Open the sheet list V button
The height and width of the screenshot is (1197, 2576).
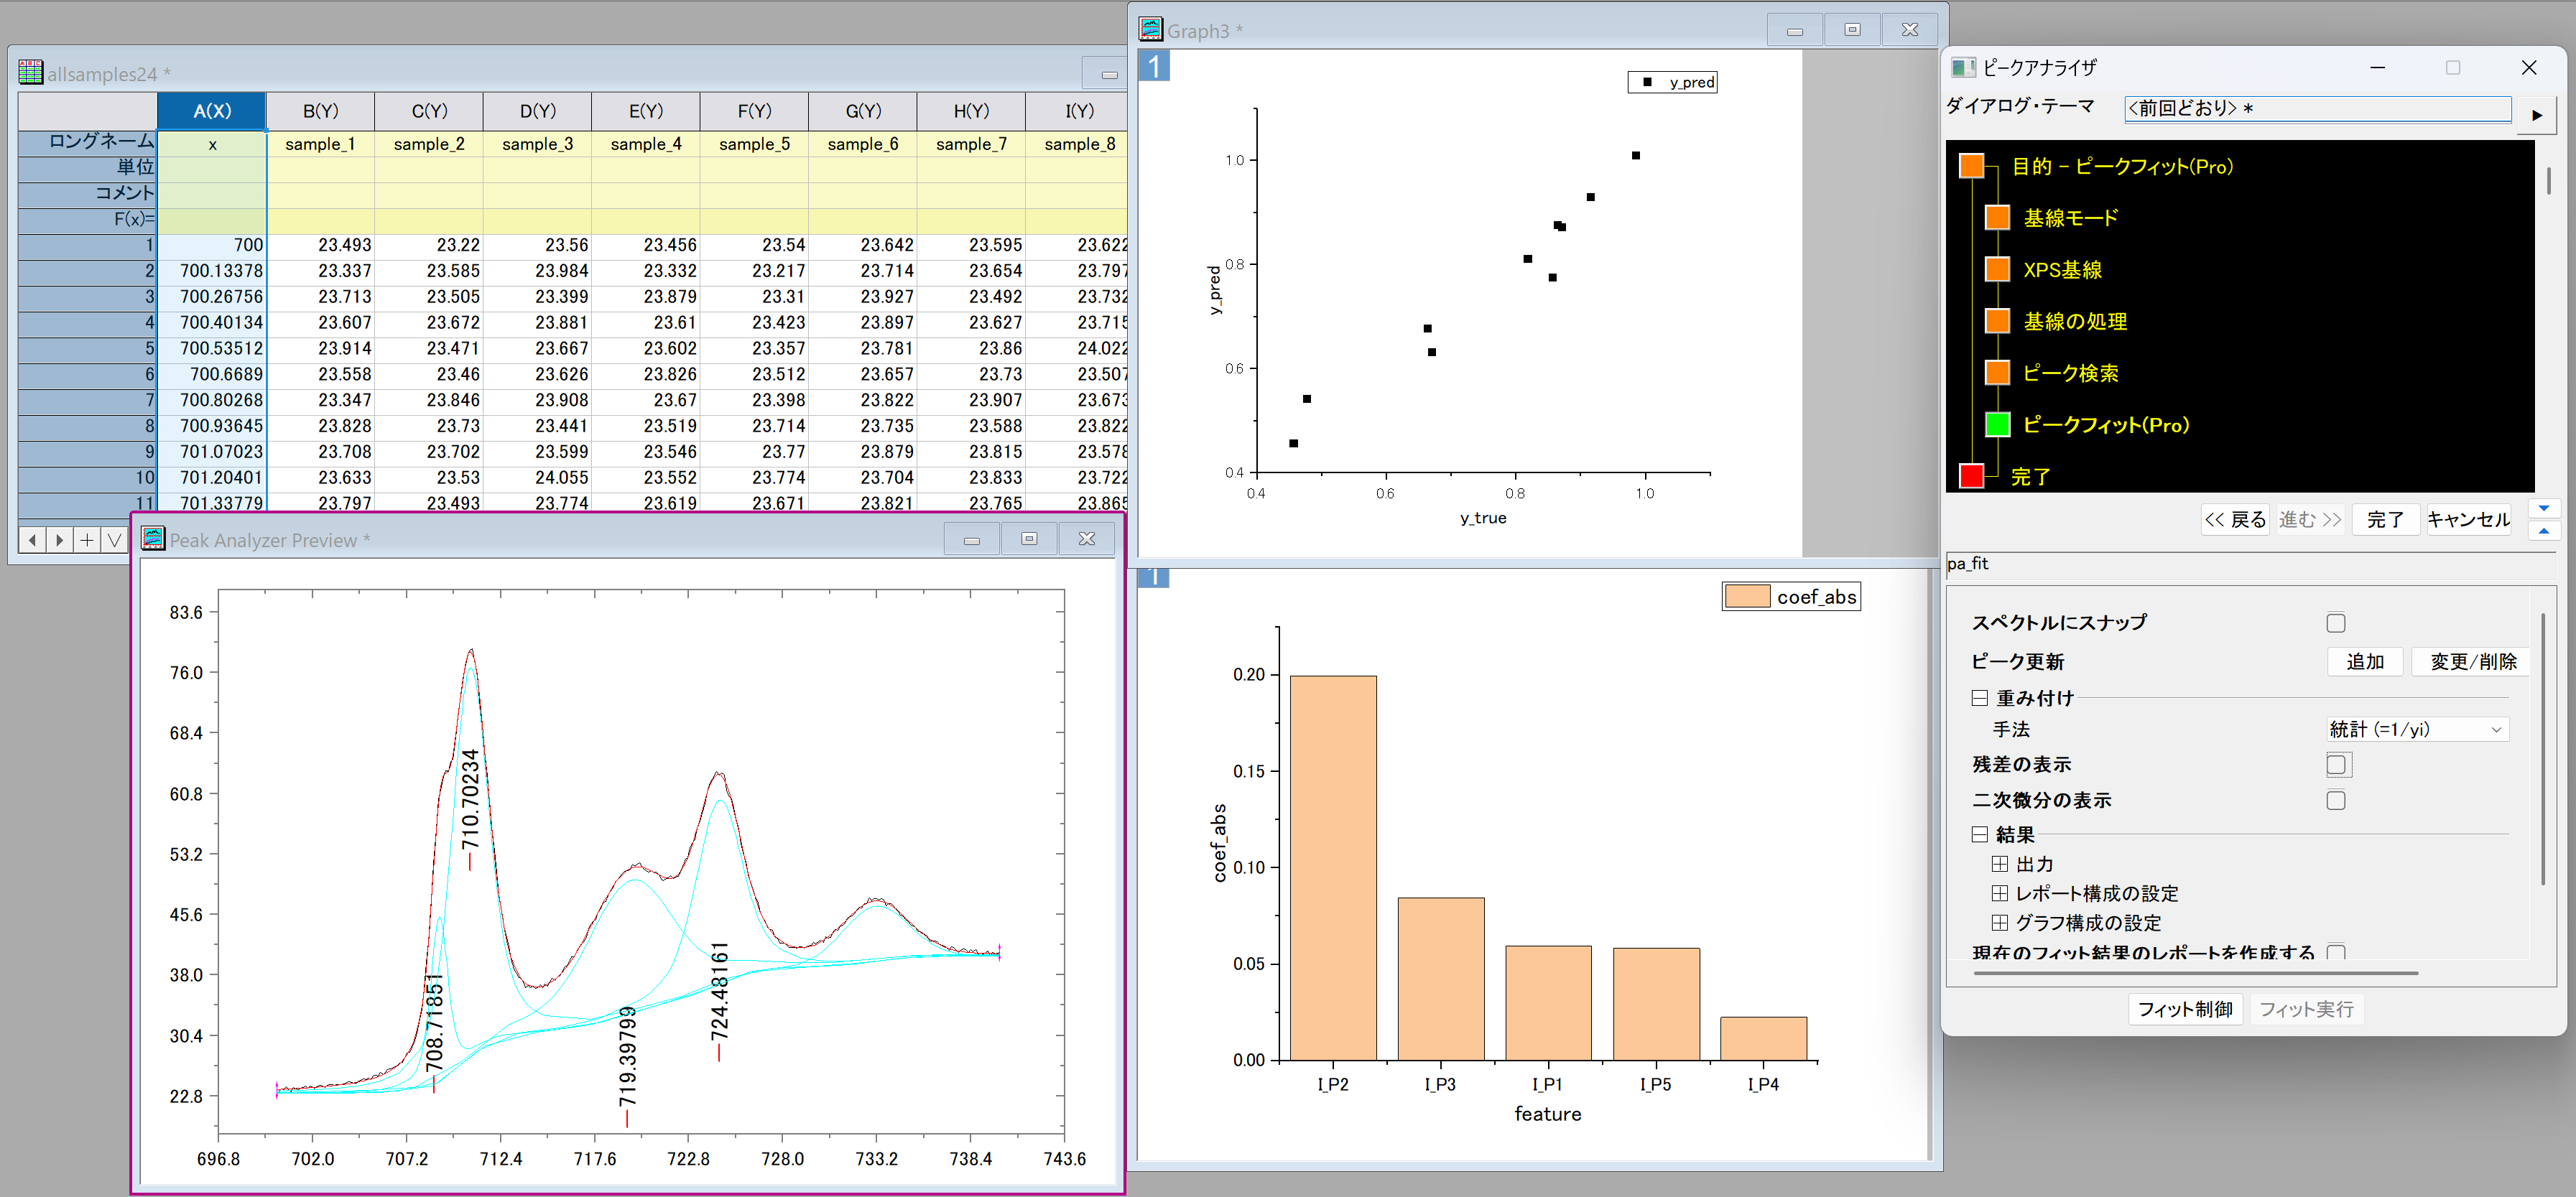click(x=114, y=540)
